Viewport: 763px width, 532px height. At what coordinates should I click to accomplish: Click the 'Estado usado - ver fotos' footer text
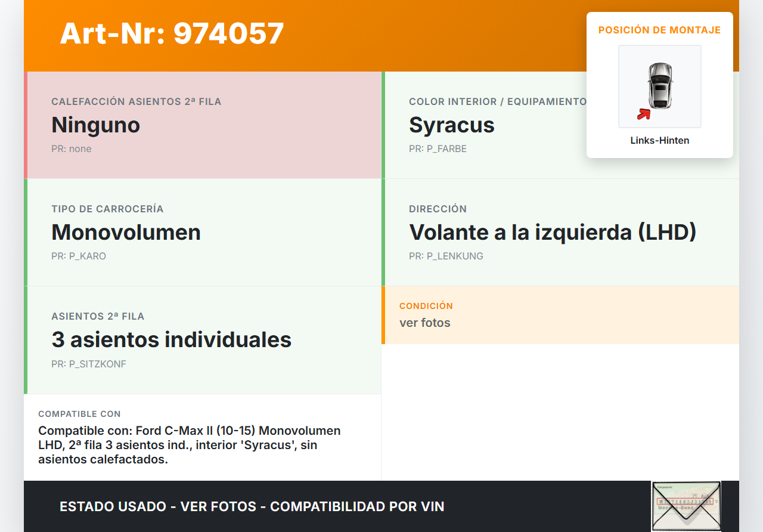pos(252,506)
